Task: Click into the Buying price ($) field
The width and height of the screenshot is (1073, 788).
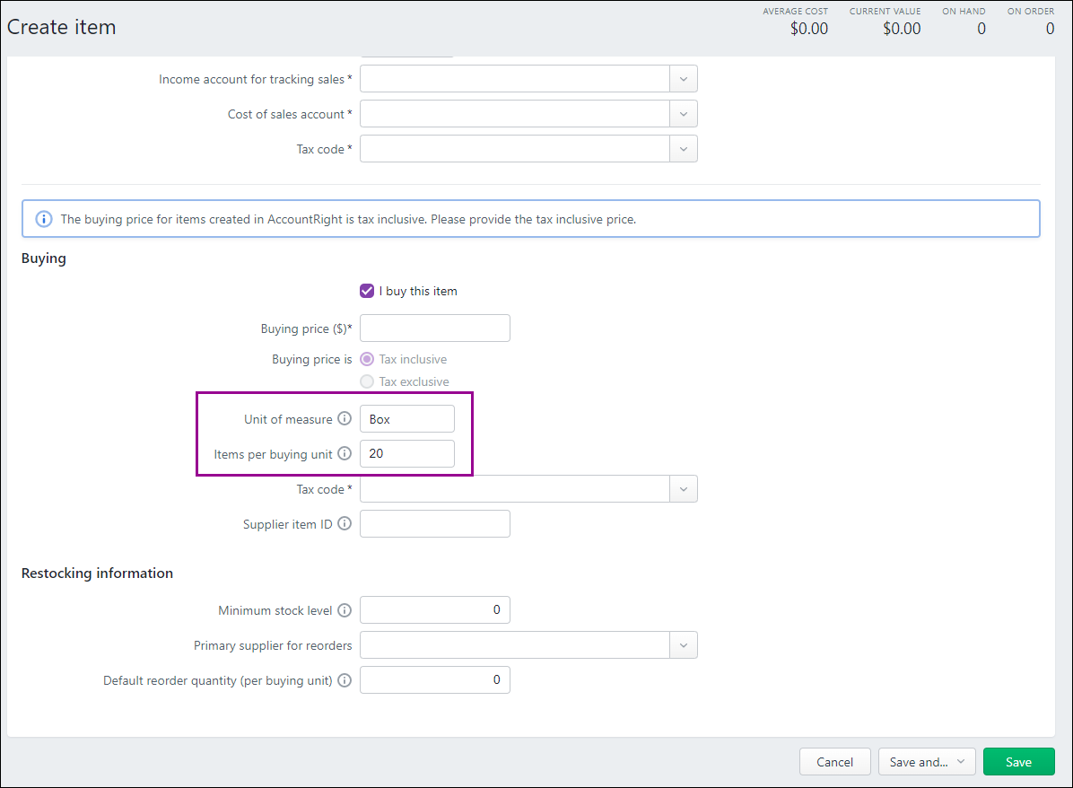Action: (x=435, y=328)
